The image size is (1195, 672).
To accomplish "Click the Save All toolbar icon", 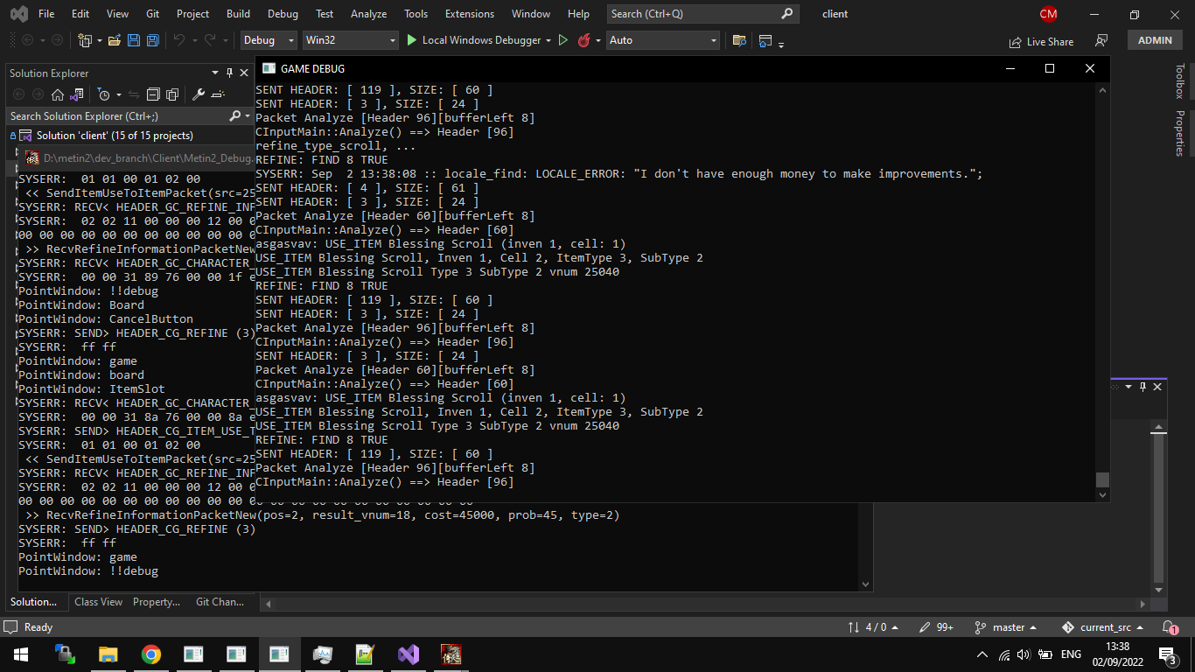I will tap(153, 40).
